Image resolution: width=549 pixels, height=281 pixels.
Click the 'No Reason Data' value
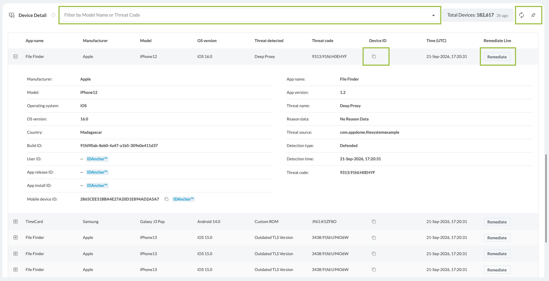354,119
